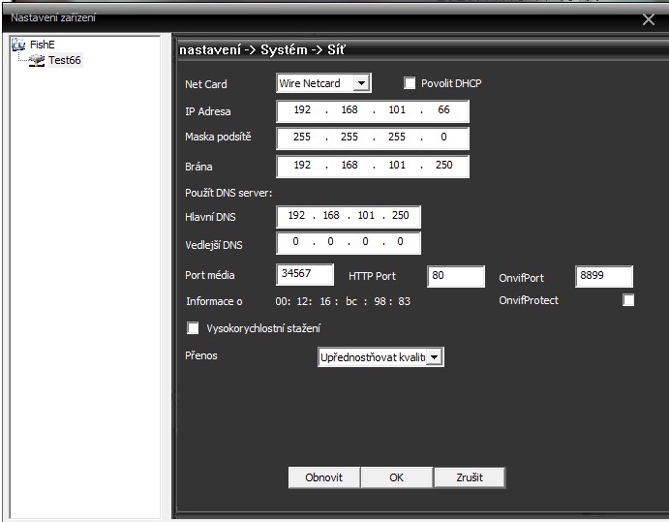Click the 'Vedlejší DNS' label
This screenshot has width=669, height=522.
pyautogui.click(x=214, y=245)
